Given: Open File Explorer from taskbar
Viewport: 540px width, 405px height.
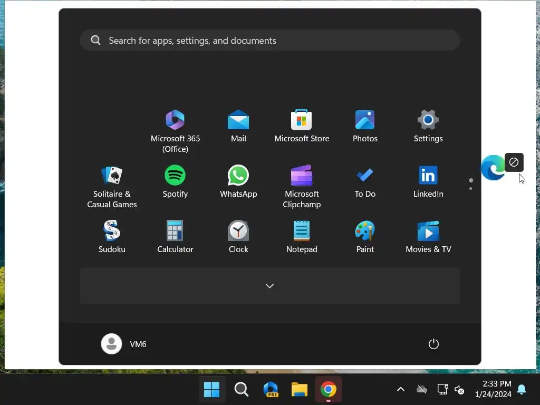Looking at the screenshot, I should coord(300,390).
